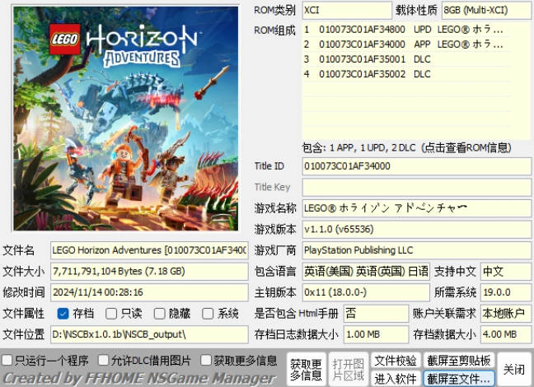Enable the 只读 read-only checkbox
This screenshot has width=534, height=387.
point(111,314)
